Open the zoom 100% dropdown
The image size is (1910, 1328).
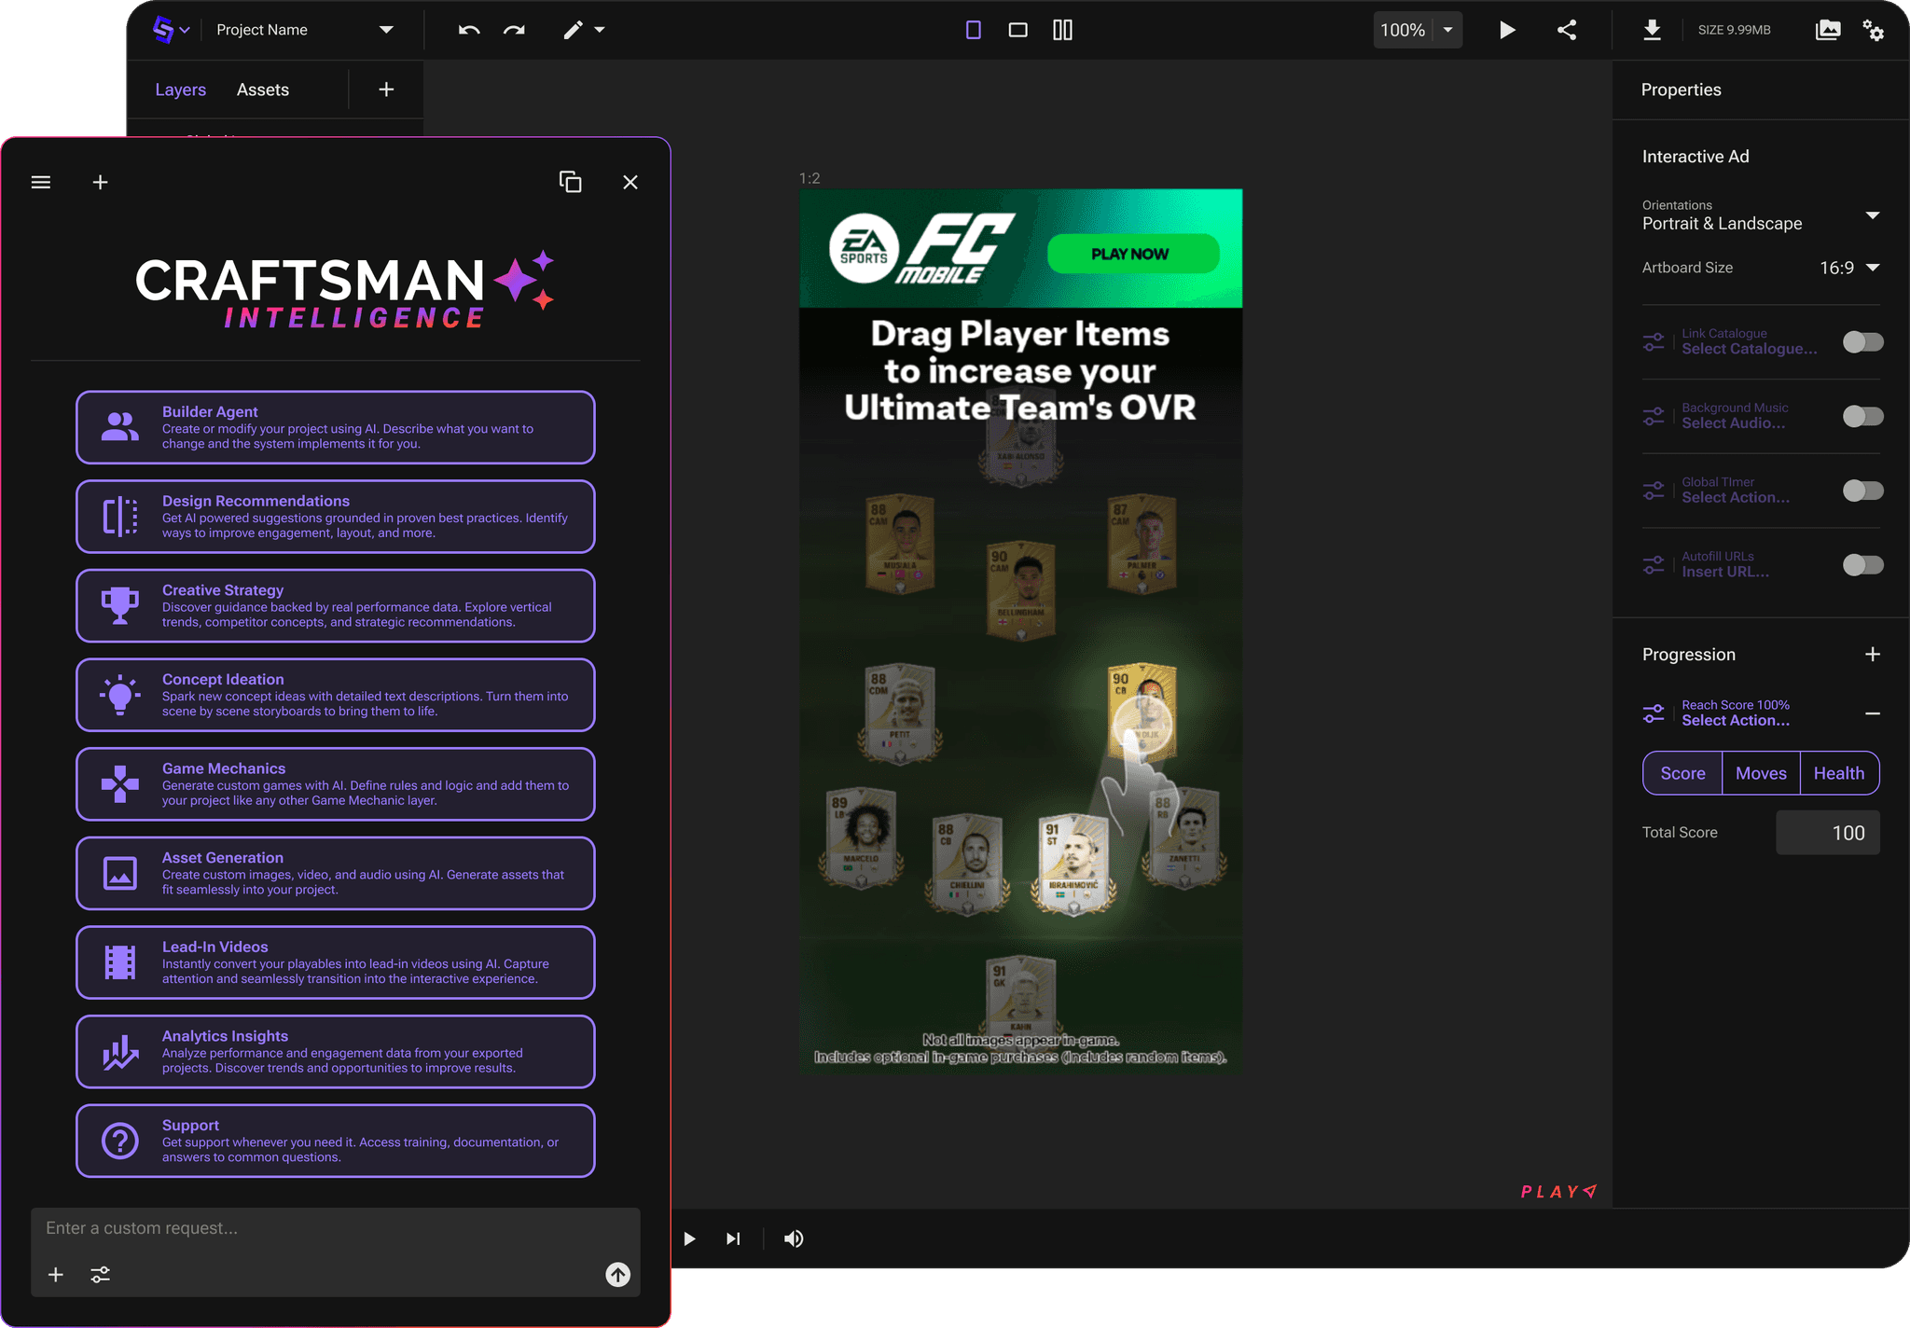point(1448,30)
